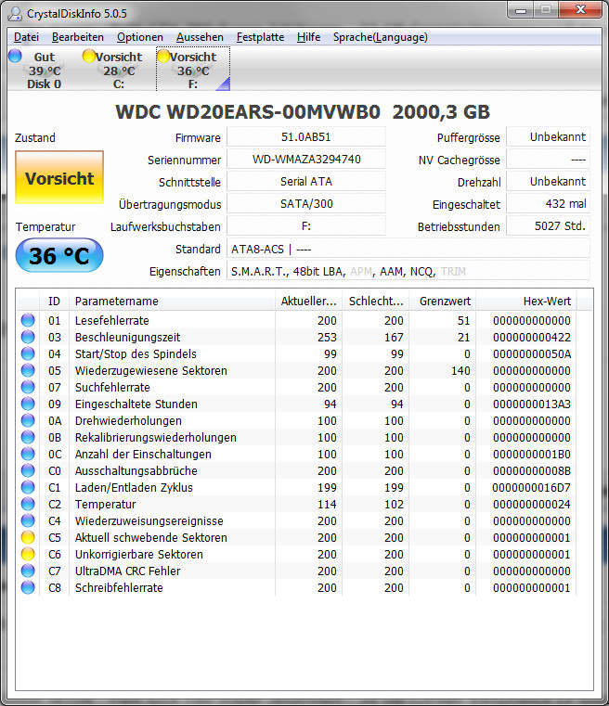Click the Eingeschaltet field 432 mal
Screen dimensions: 609x706
548,203
